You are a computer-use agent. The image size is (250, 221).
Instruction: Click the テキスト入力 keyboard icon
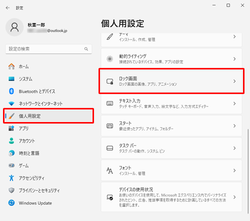click(x=110, y=103)
